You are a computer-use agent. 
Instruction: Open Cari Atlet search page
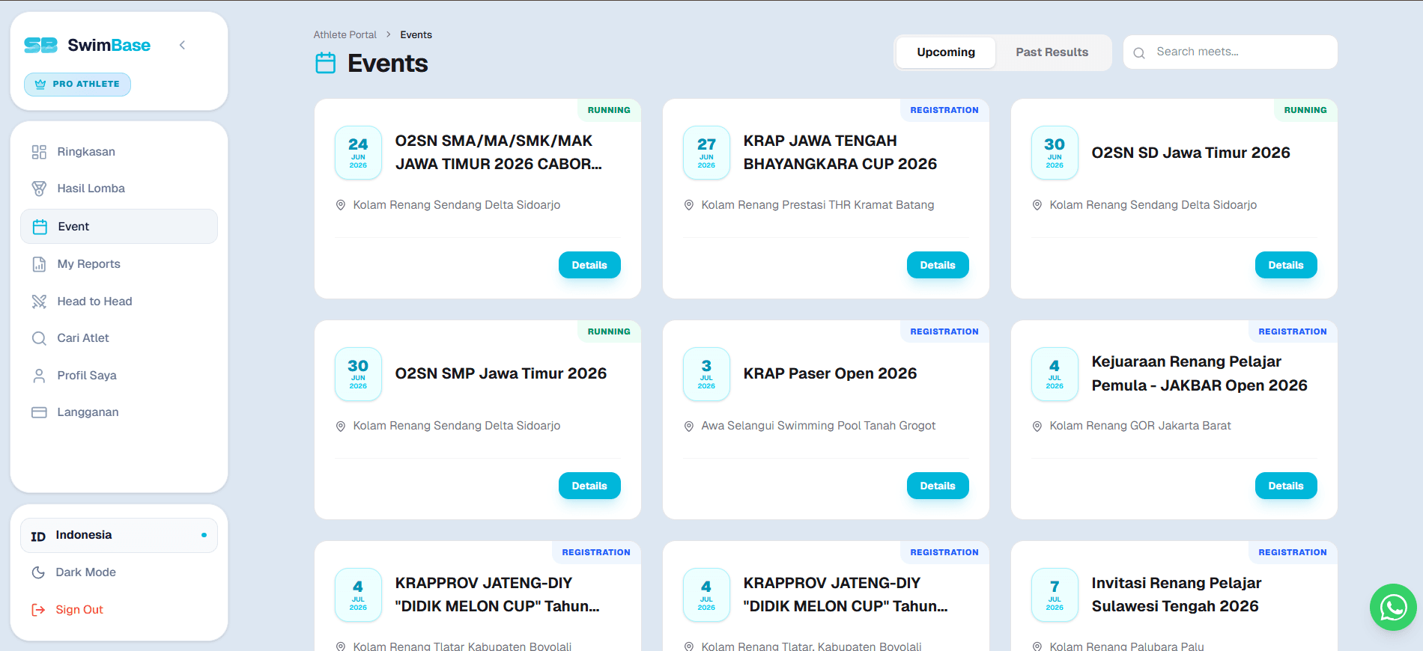coord(119,338)
